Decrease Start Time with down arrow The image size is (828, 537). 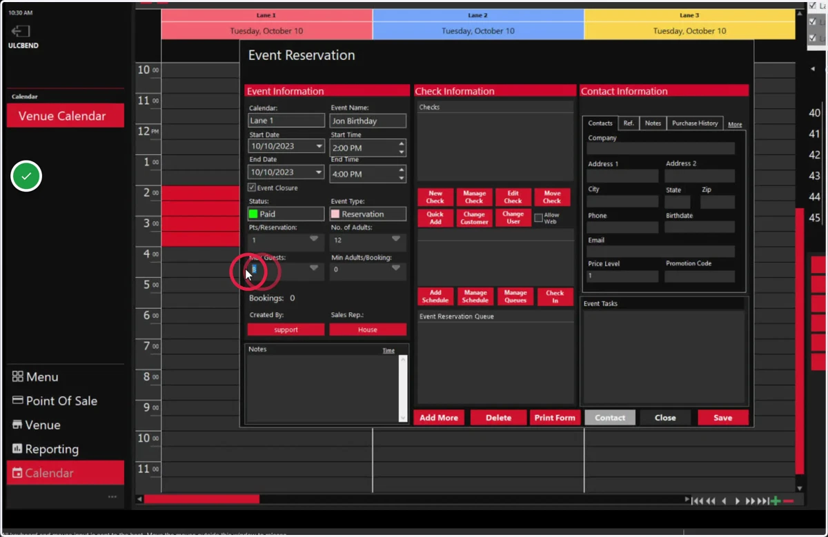(402, 152)
